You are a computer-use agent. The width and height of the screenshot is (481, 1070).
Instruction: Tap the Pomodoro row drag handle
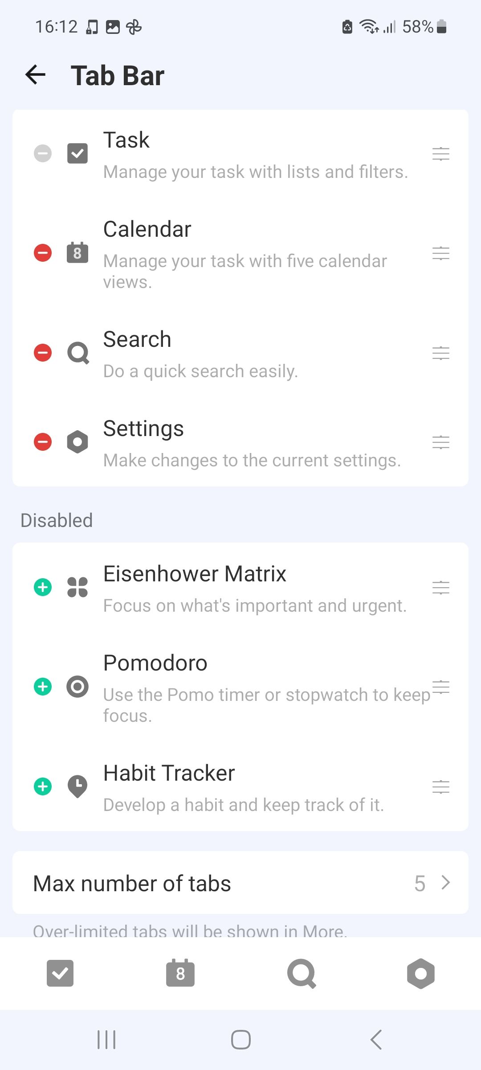click(x=440, y=687)
